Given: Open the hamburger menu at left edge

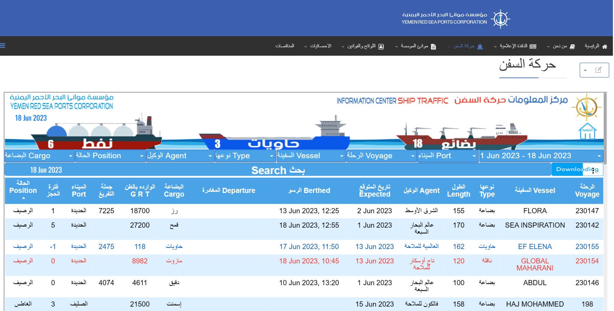Looking at the screenshot, I should (3, 46).
